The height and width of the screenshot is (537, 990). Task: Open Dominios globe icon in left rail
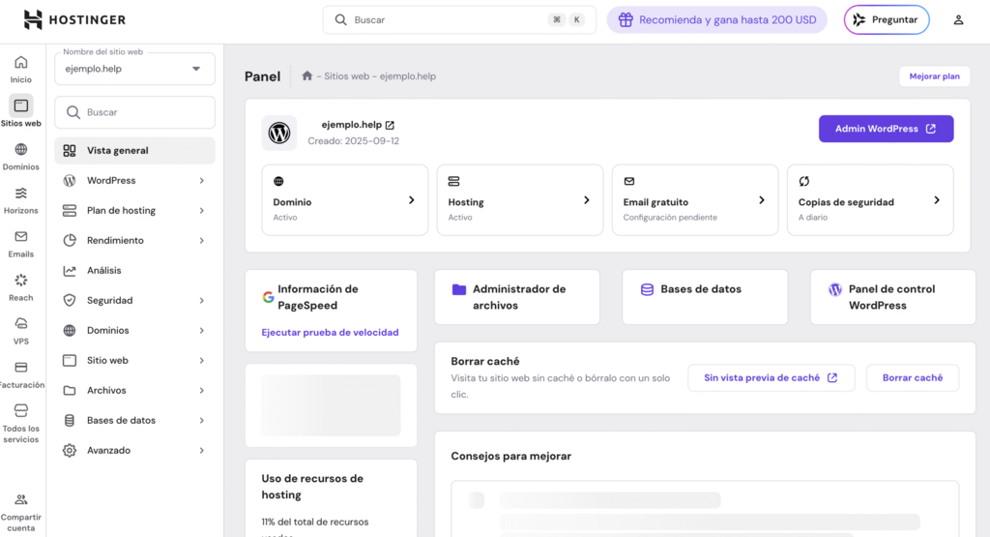click(x=21, y=149)
